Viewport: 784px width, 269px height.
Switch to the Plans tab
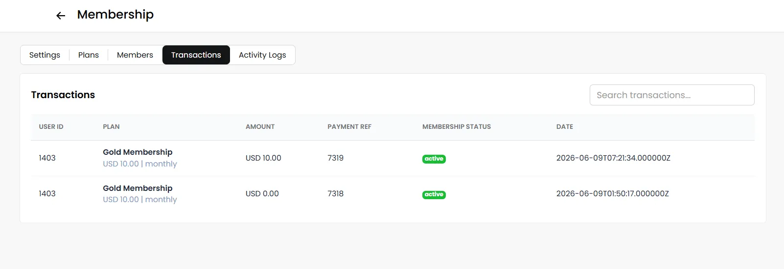pos(89,55)
